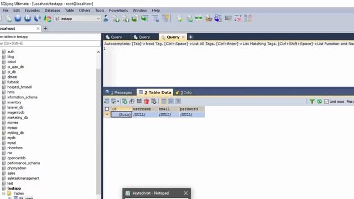Click the green arrows sync toolbar icon
354x199 pixels.
coord(199,18)
